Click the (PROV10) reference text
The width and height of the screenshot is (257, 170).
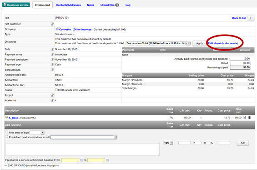coord(61,18)
